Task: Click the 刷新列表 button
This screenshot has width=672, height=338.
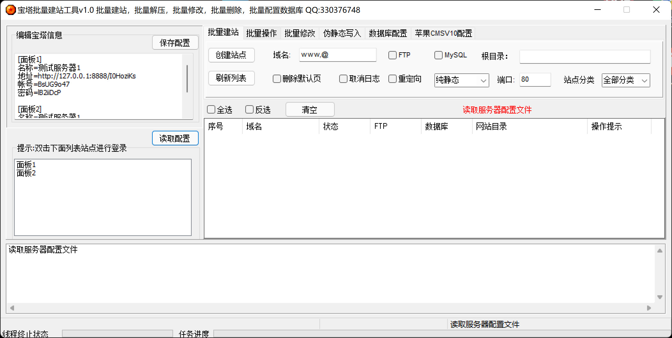Action: (231, 78)
